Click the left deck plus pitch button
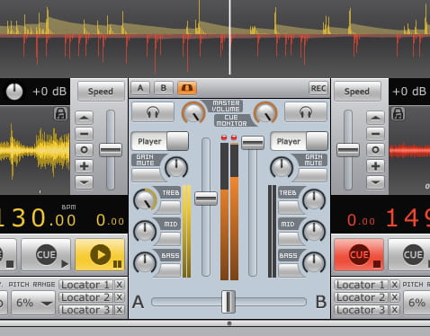This screenshot has height=336, width=430. 84,166
